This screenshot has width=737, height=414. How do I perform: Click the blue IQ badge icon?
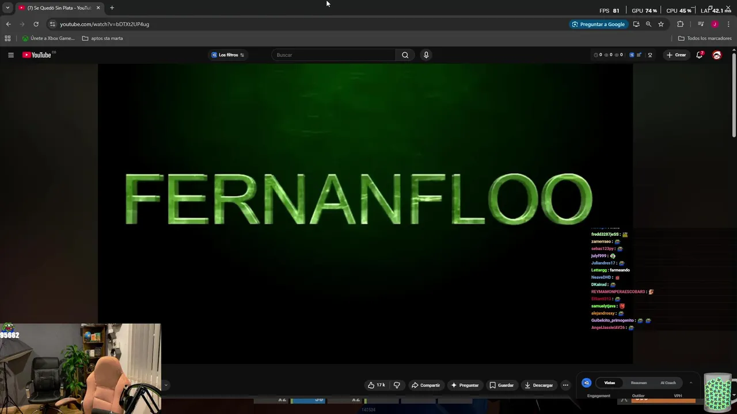tap(586, 383)
